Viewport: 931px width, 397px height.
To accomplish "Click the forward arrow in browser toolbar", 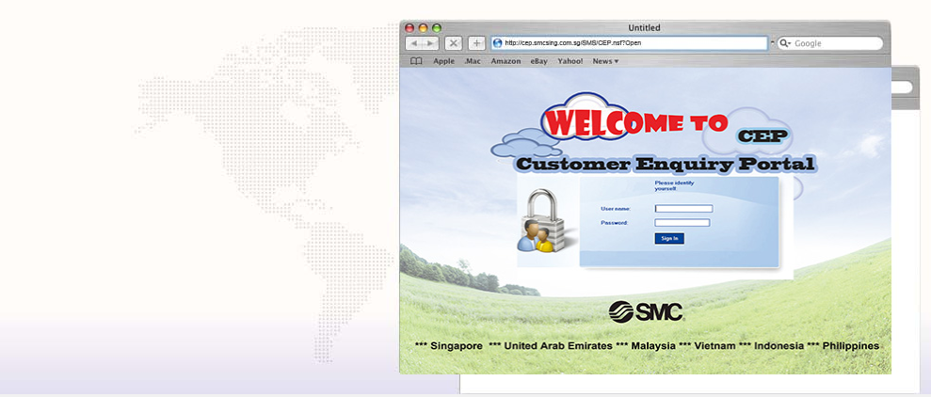I will [x=430, y=43].
